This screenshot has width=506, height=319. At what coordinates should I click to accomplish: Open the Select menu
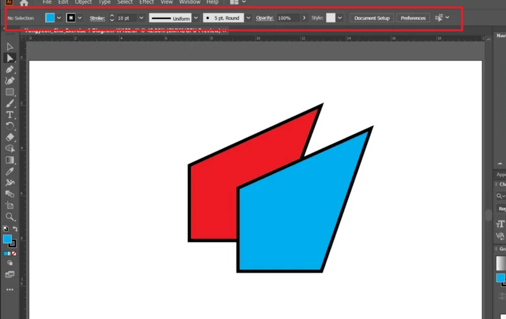[x=125, y=2]
